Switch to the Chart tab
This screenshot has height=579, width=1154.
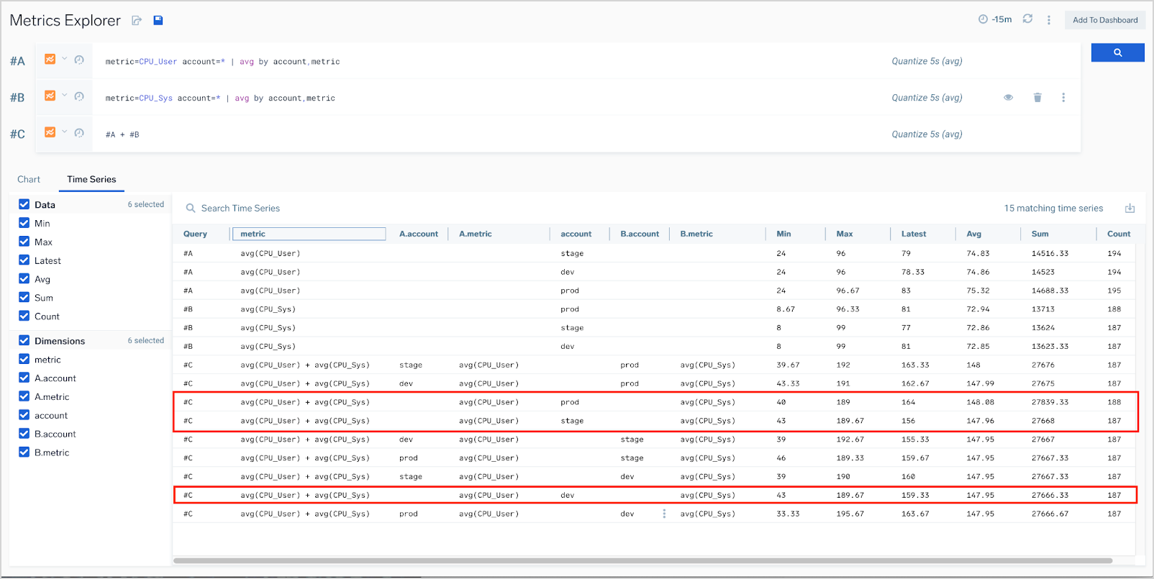click(29, 180)
